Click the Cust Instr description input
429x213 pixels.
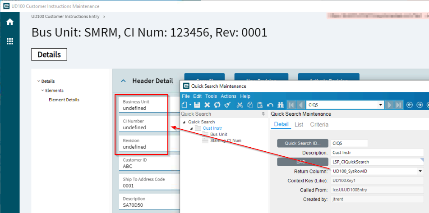pos(377,153)
